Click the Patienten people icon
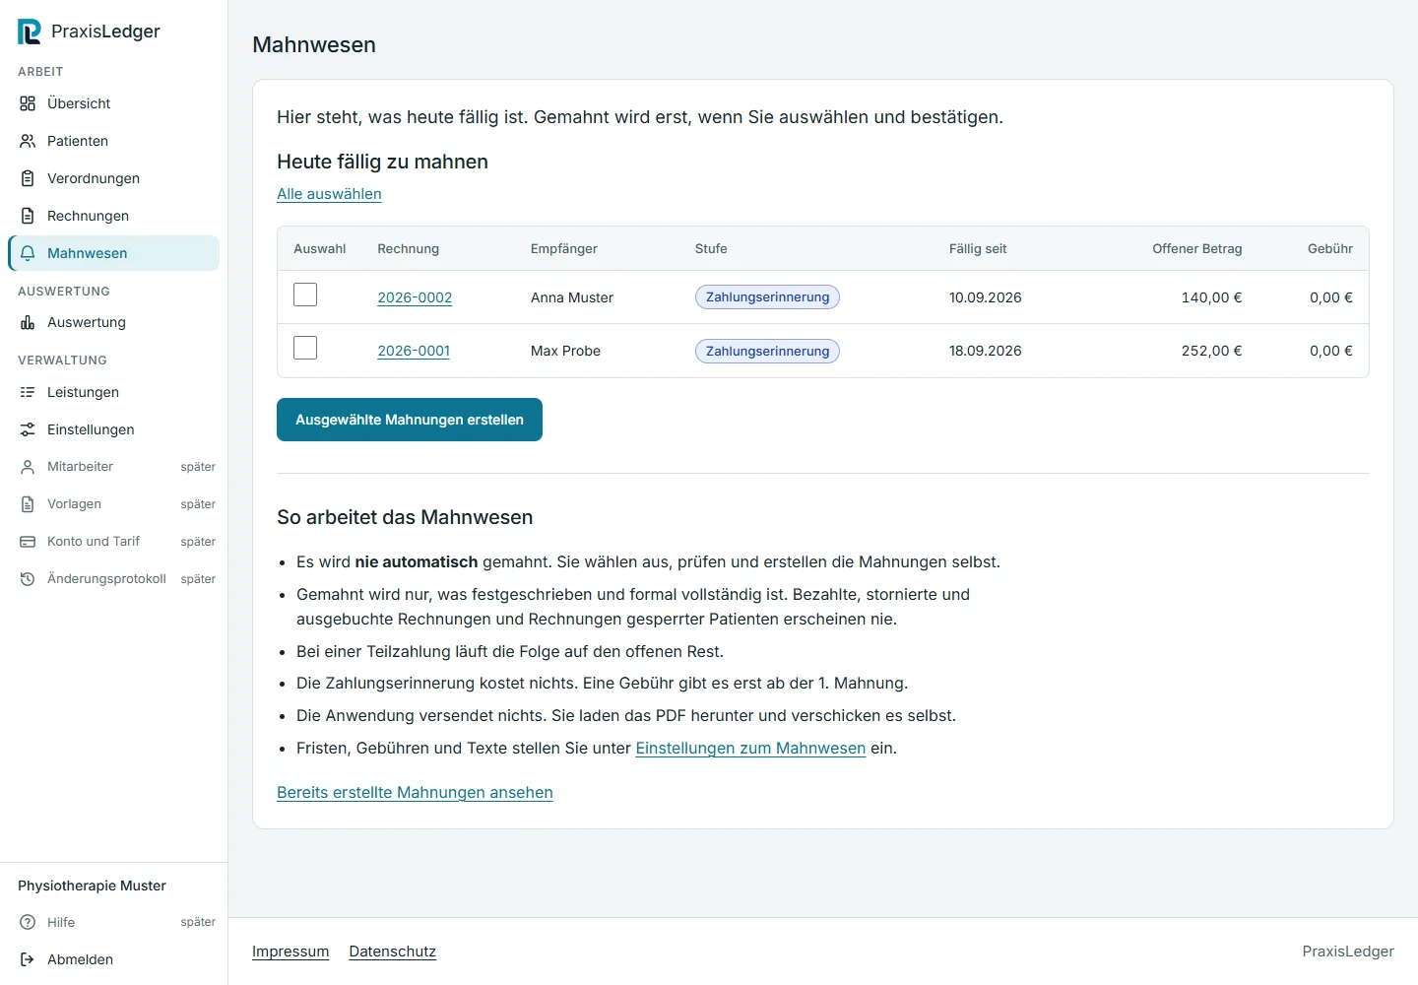The width and height of the screenshot is (1418, 985). tap(28, 141)
